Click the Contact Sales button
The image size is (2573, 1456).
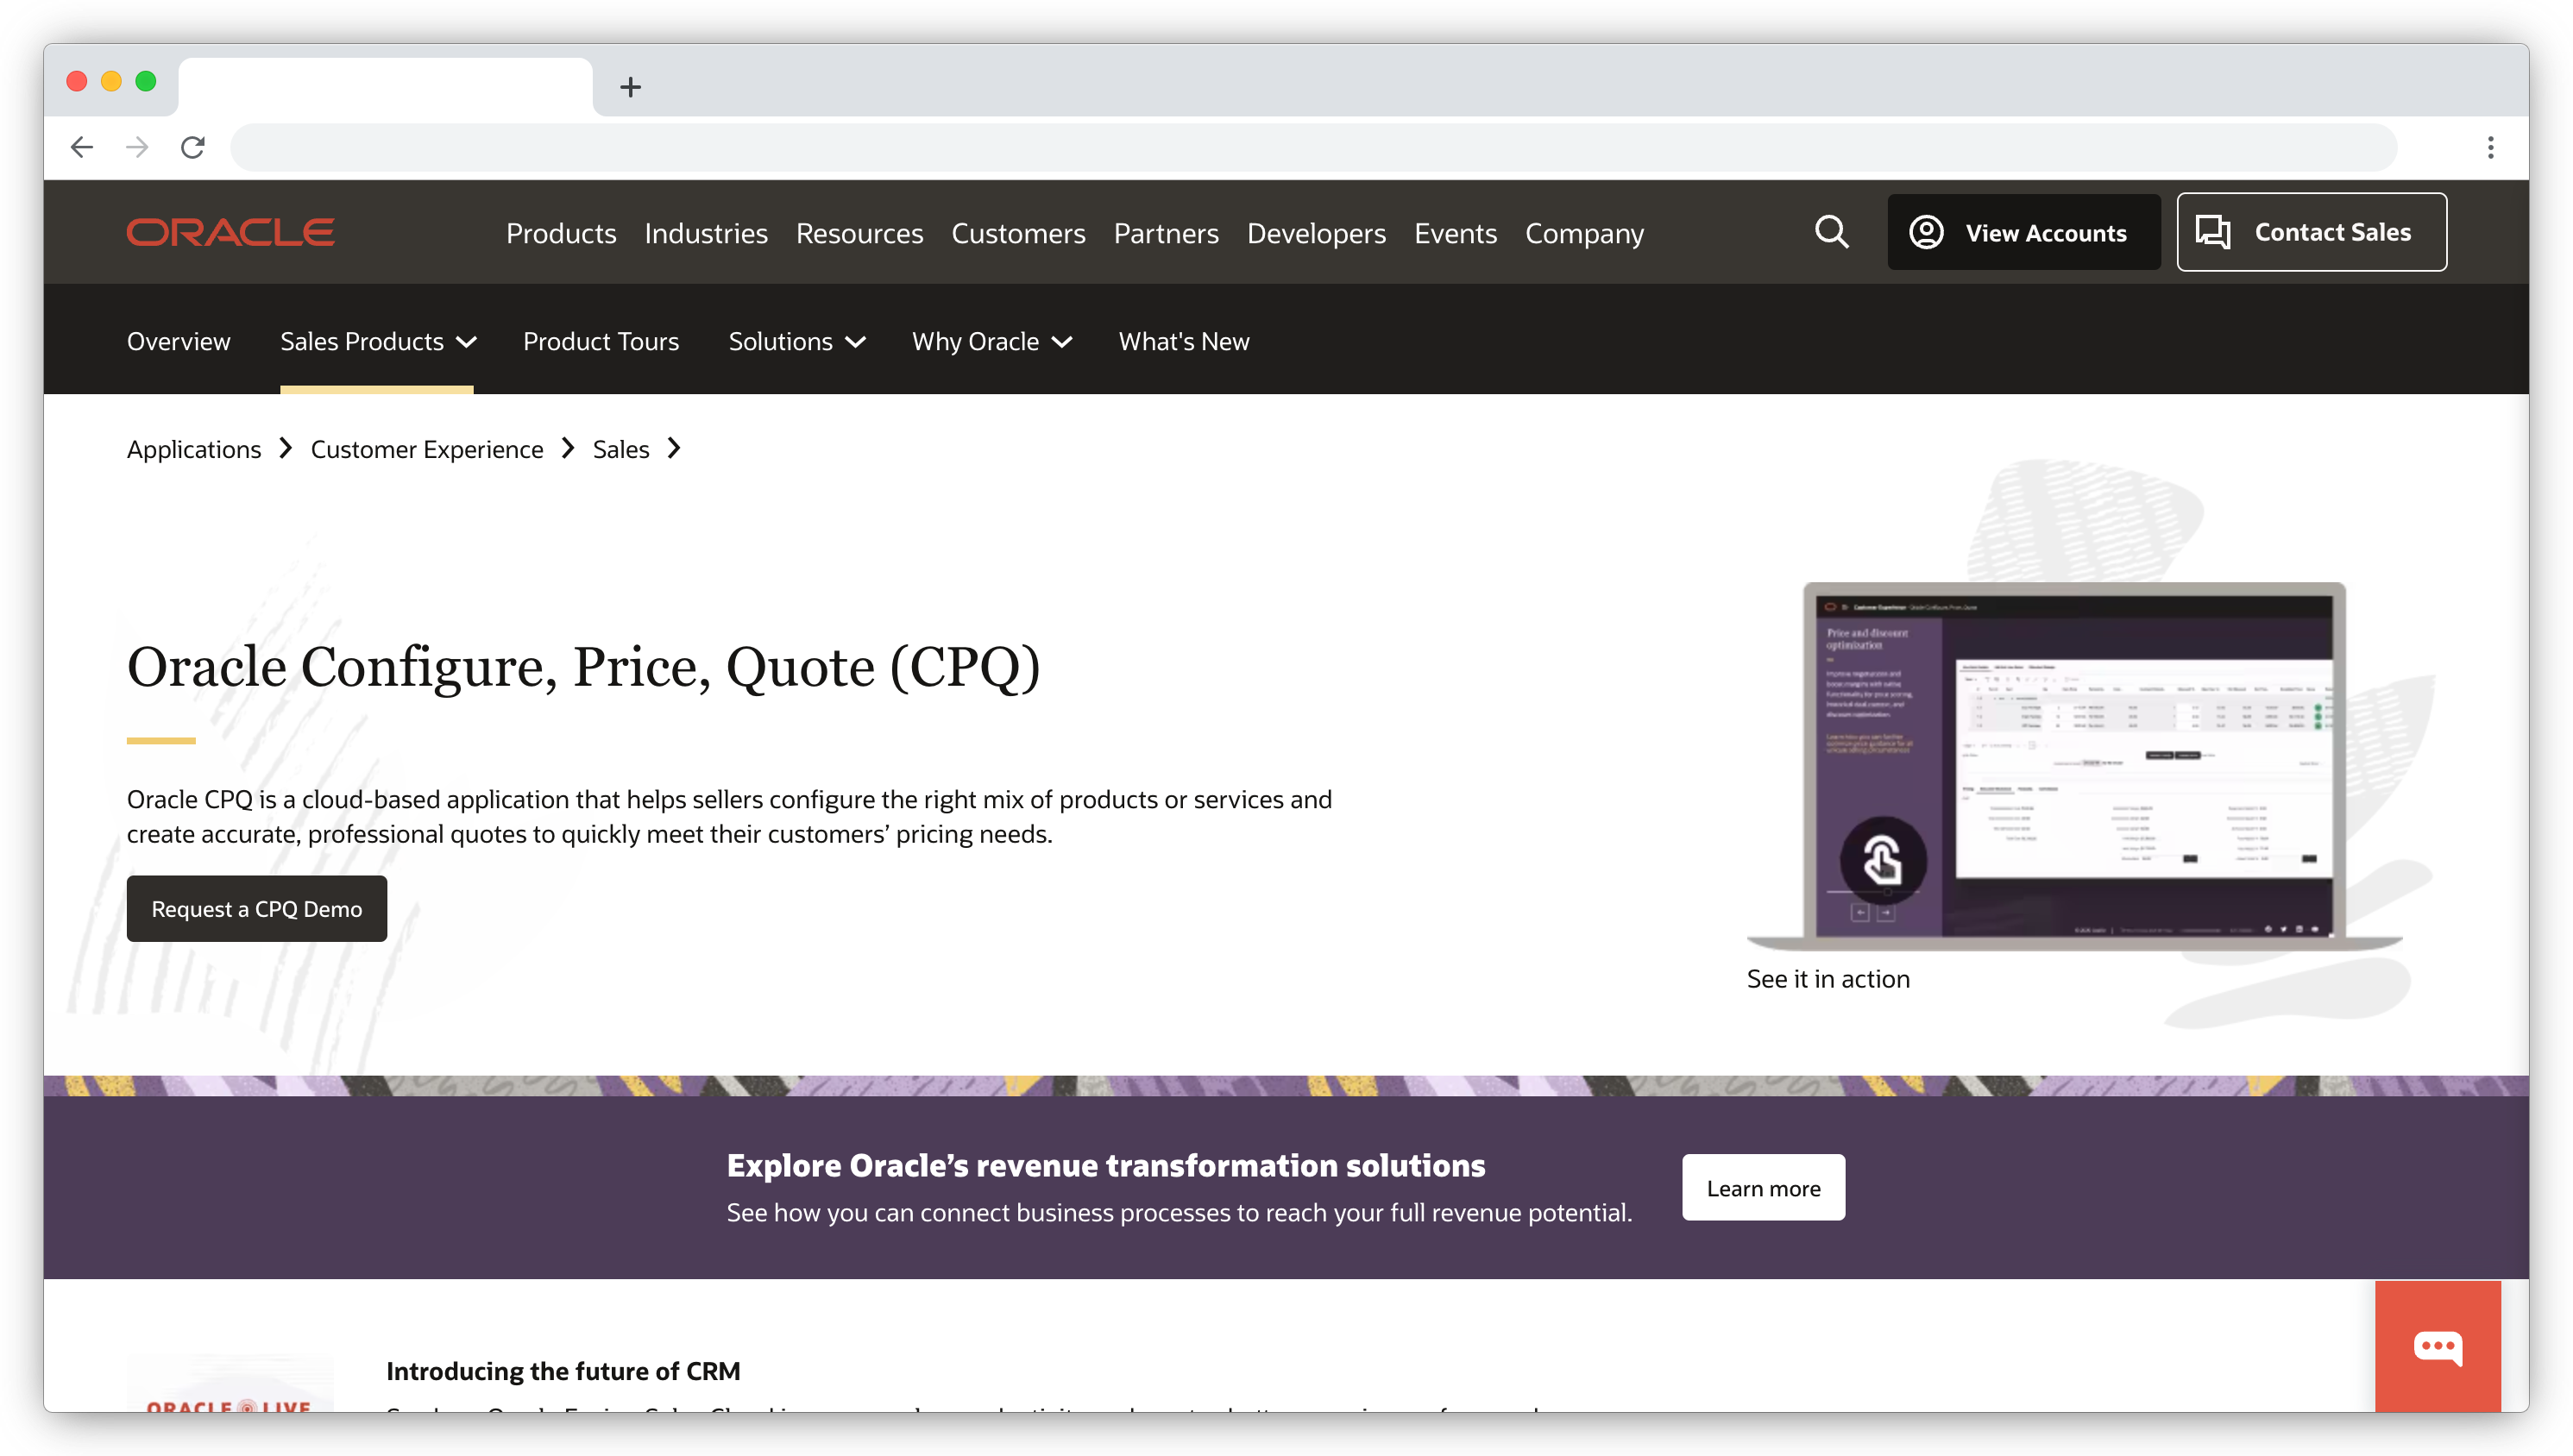pos(2311,232)
